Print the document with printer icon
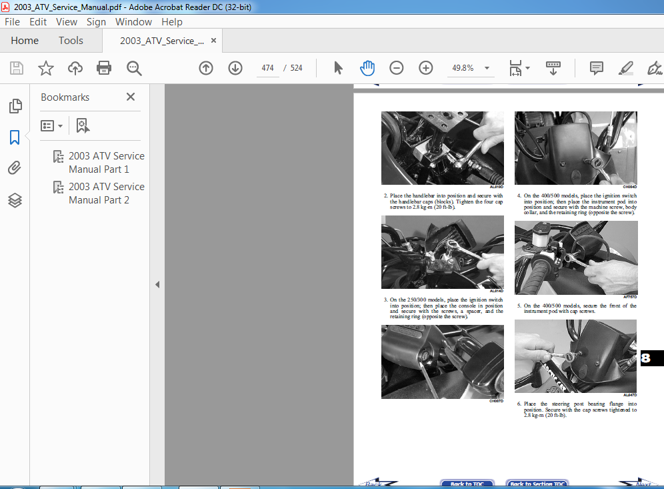This screenshot has width=664, height=489. pyautogui.click(x=104, y=68)
